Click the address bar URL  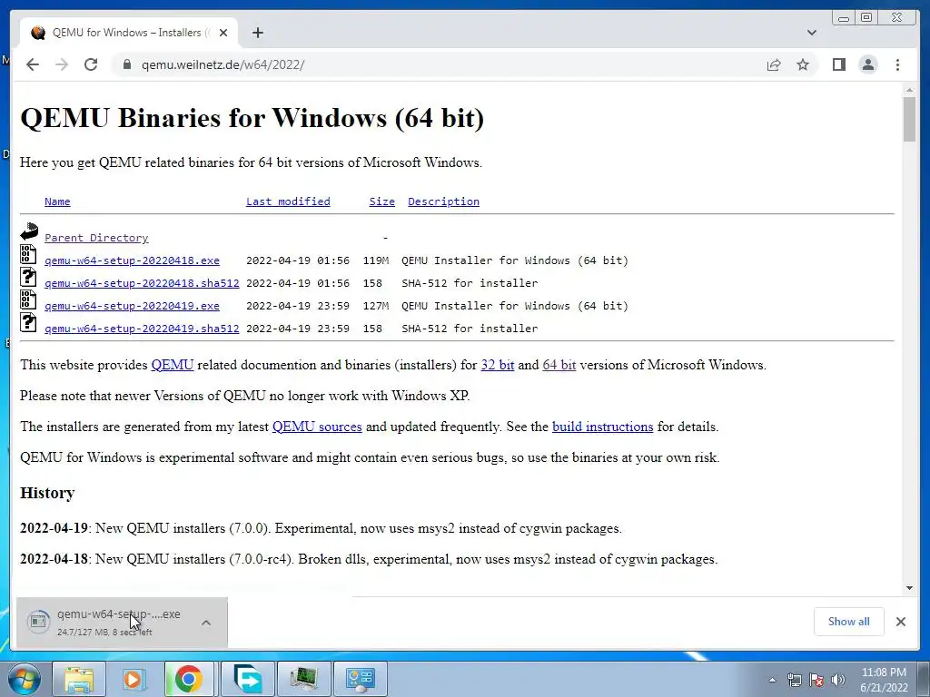click(223, 64)
